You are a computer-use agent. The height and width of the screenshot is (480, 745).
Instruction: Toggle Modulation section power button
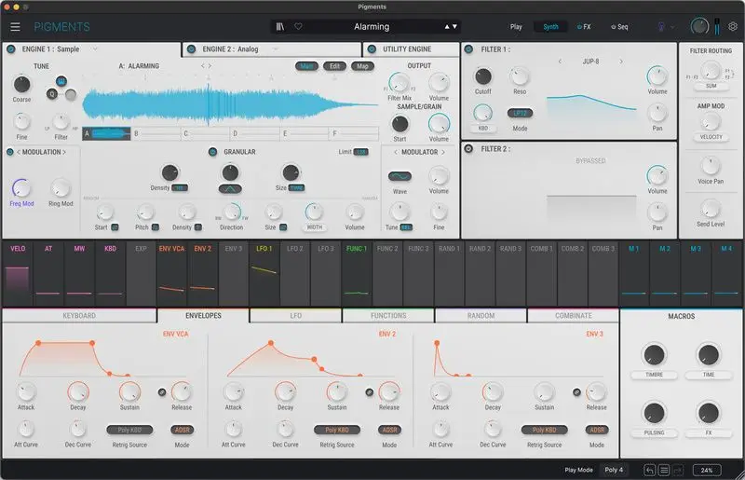(10, 152)
